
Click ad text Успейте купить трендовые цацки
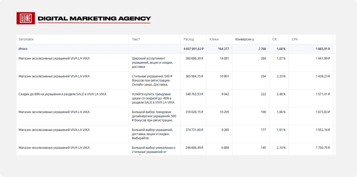pos(153,98)
